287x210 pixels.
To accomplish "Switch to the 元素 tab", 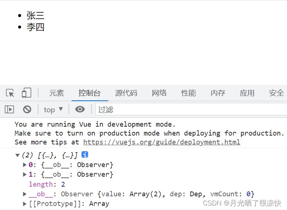I will click(57, 93).
